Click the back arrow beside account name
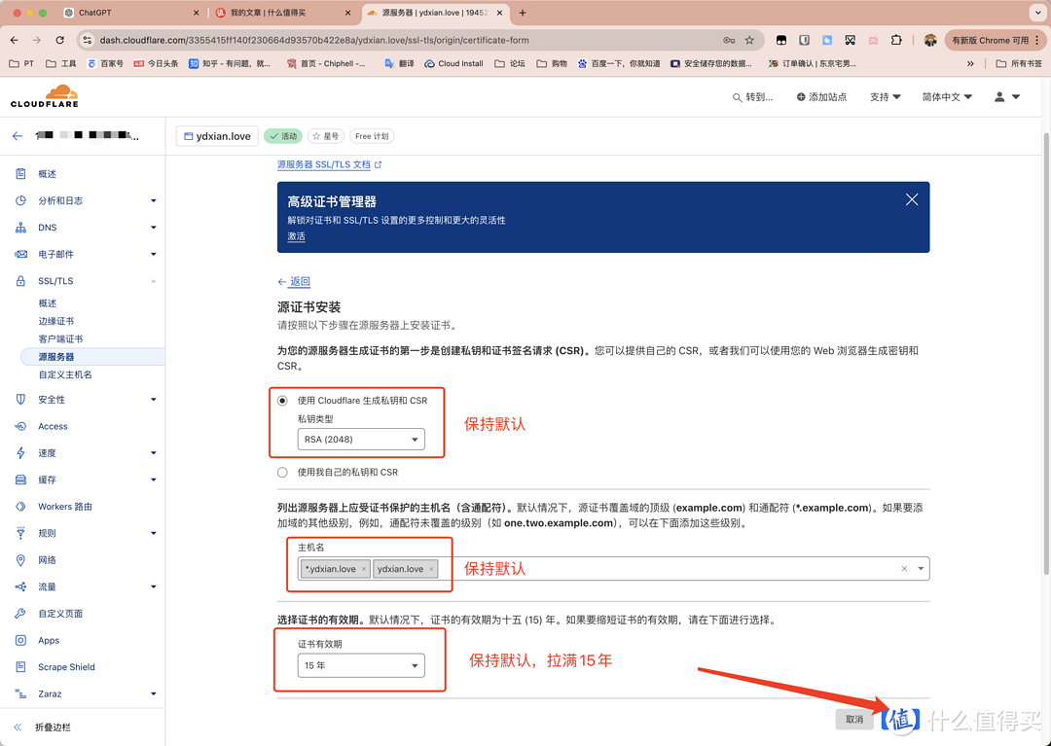 (17, 136)
